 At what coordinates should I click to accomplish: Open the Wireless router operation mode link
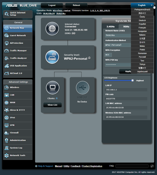click(x=62, y=11)
